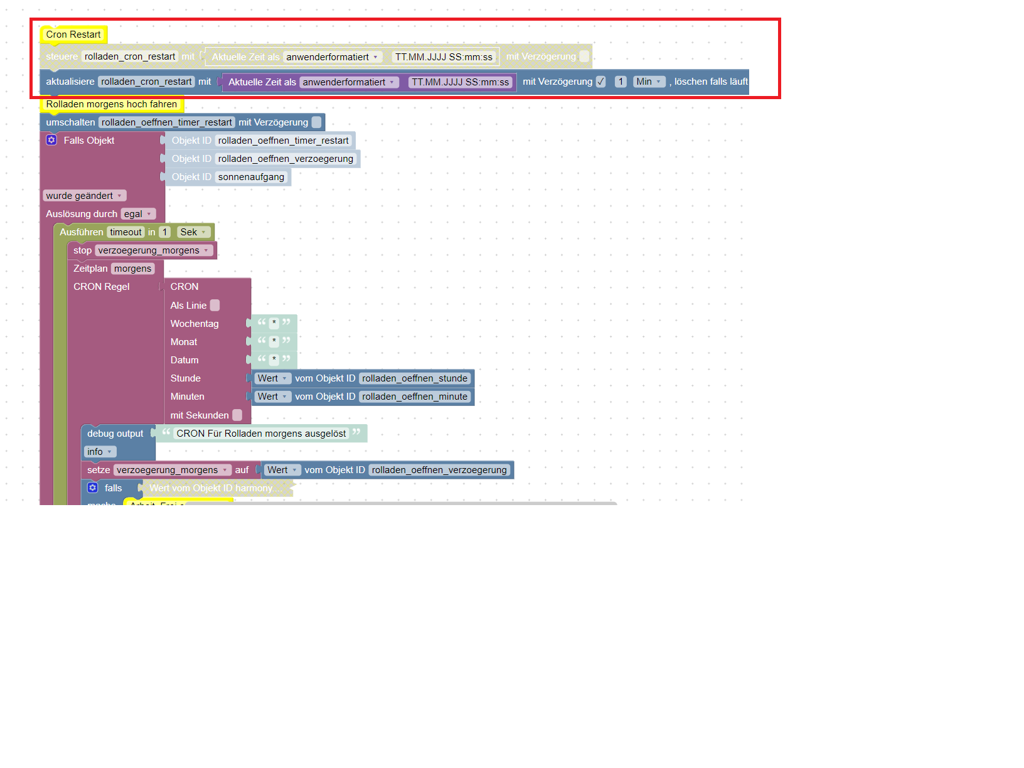Viewport: 1024px width, 768px height.
Task: Click the 'rolladen_cron_restart' field in the steuere block
Action: [130, 56]
